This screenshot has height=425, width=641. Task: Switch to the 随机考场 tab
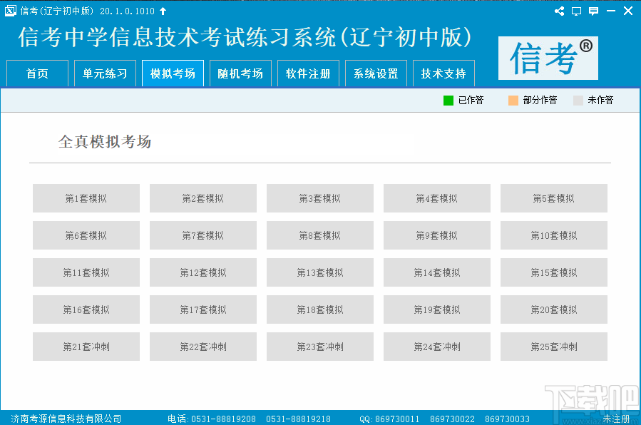240,73
